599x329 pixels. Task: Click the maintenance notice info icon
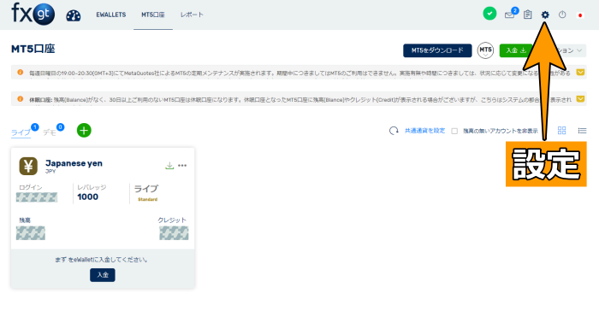click(x=21, y=72)
